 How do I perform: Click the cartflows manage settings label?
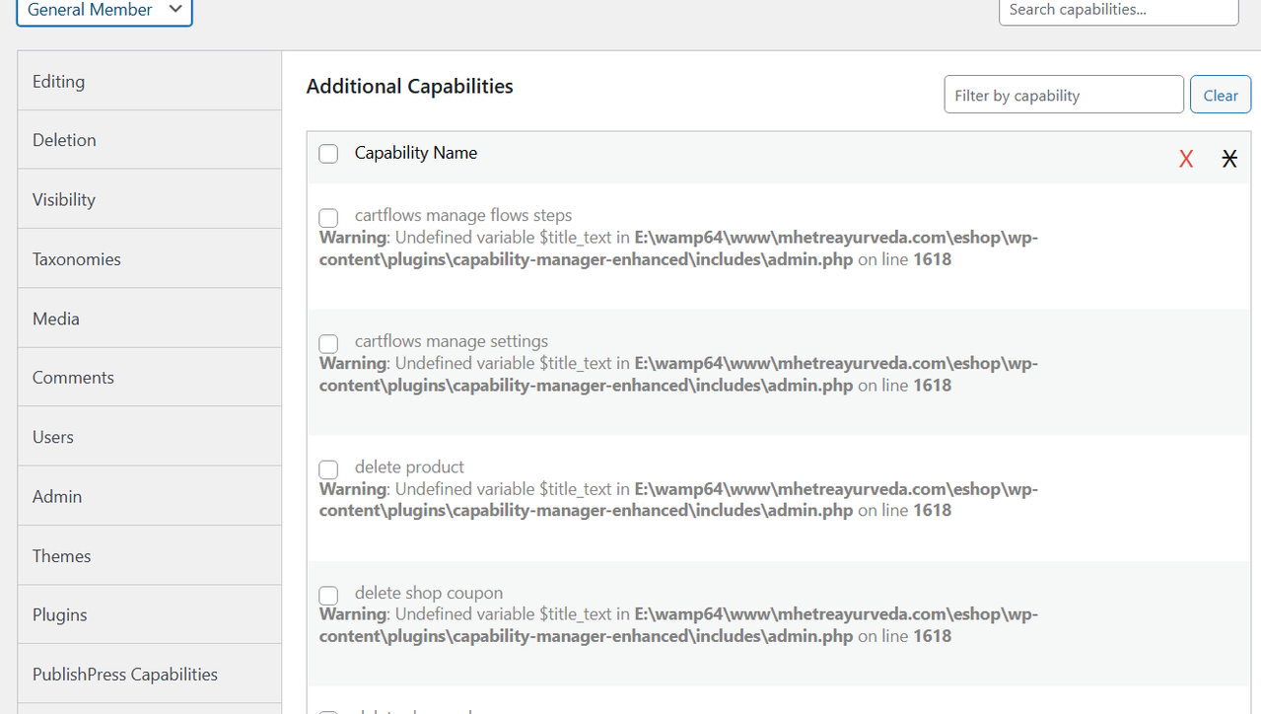[x=452, y=341]
